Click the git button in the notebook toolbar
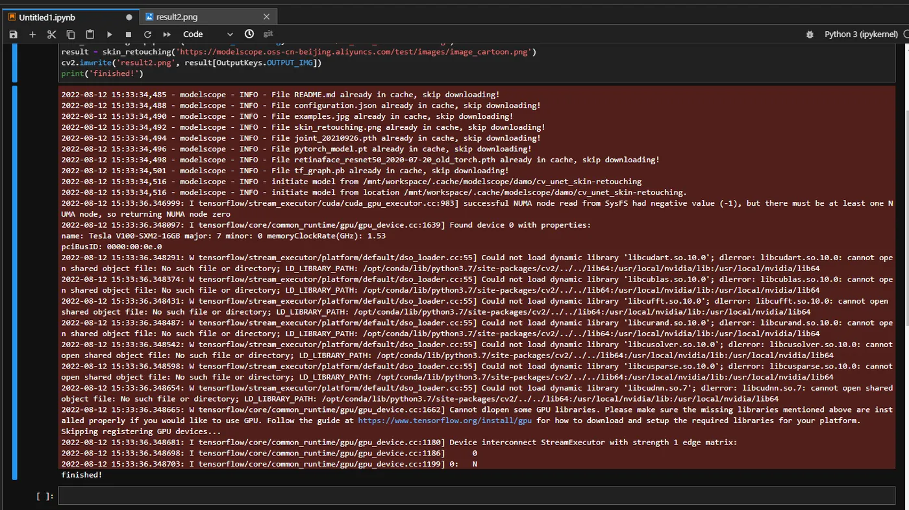Image resolution: width=909 pixels, height=510 pixels. point(268,34)
